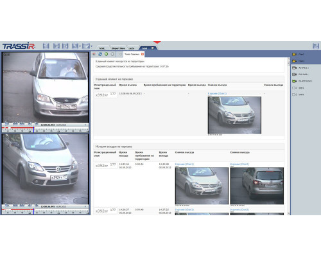The width and height of the screenshot is (321, 257).
Task: Click fast-forward button under top camera view
Action: [22, 124]
